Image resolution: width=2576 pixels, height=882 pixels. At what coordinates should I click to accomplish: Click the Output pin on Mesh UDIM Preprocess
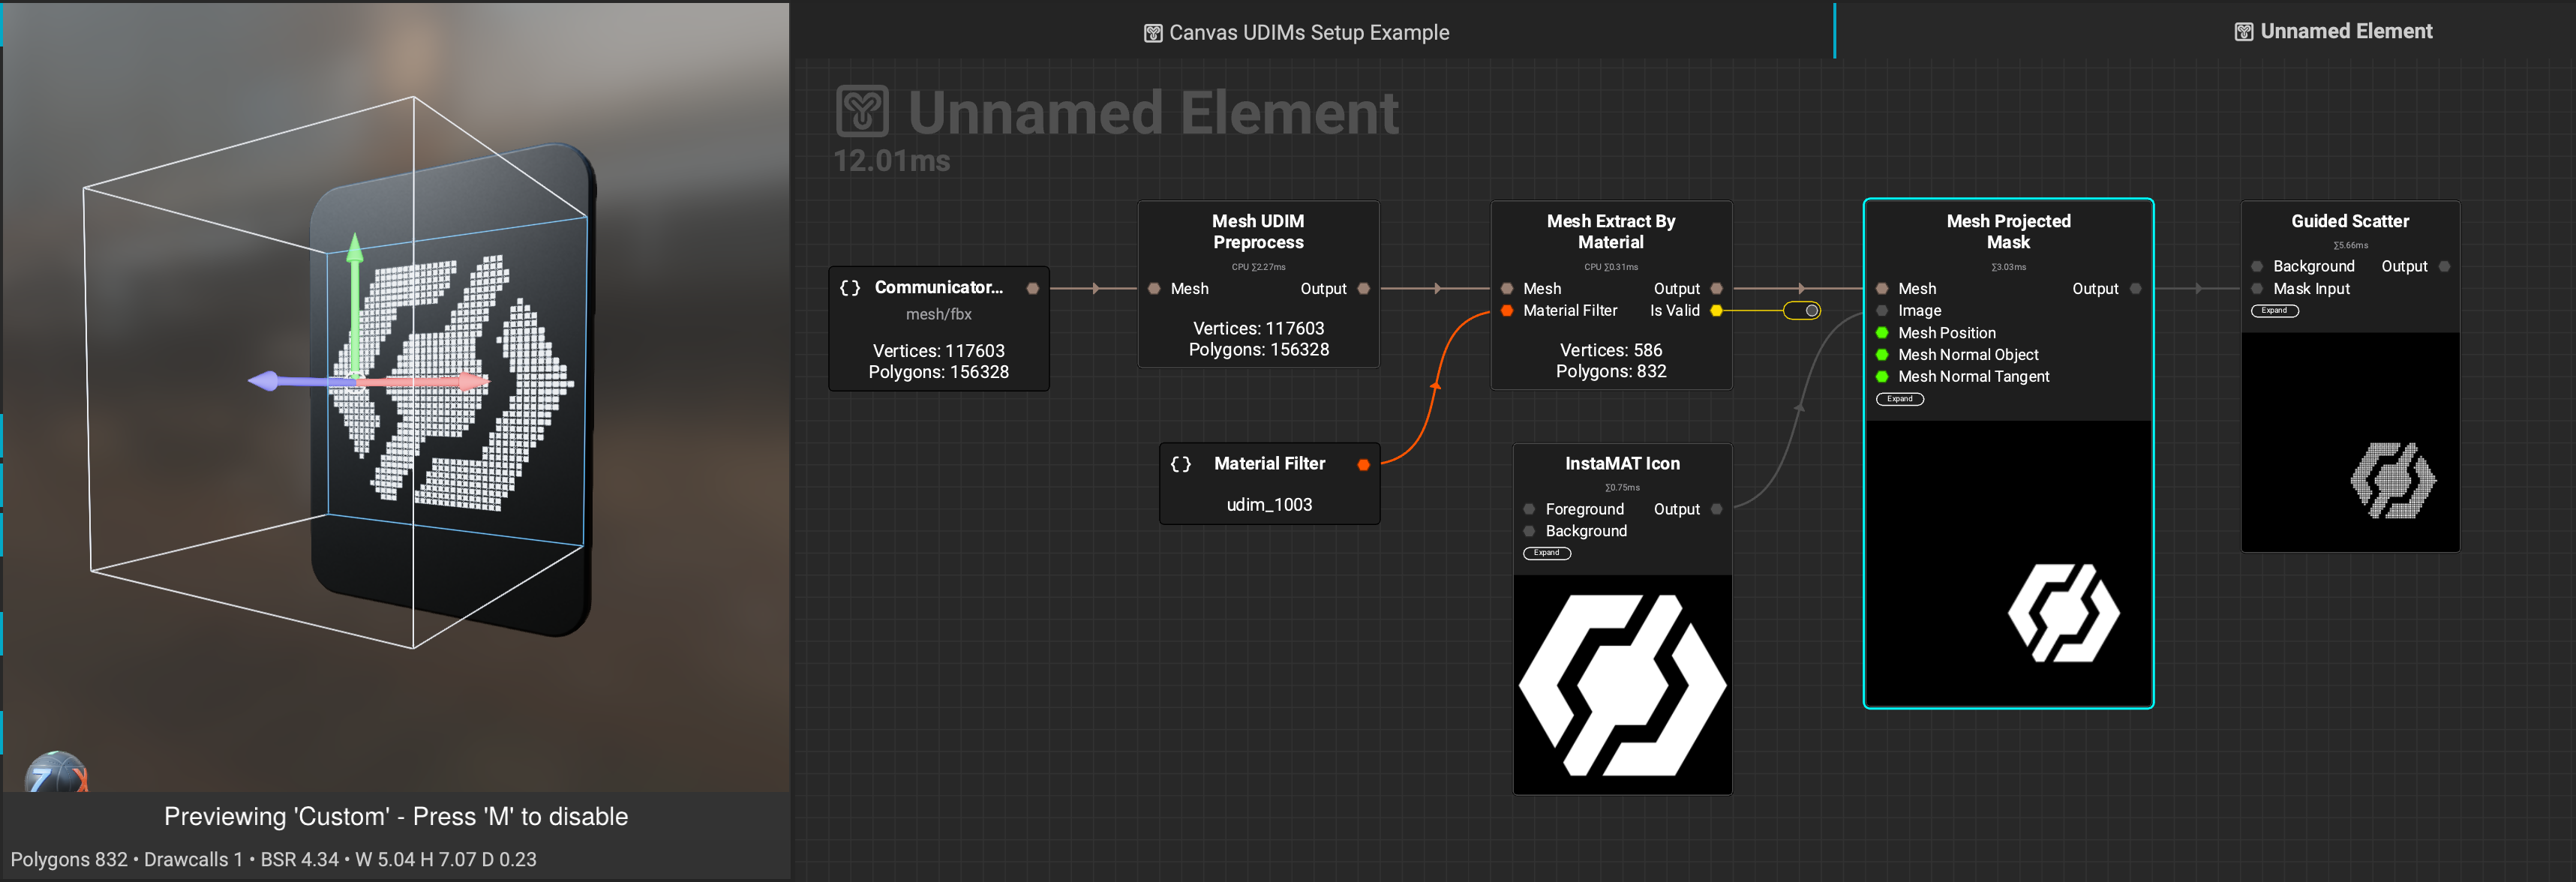click(x=1364, y=289)
